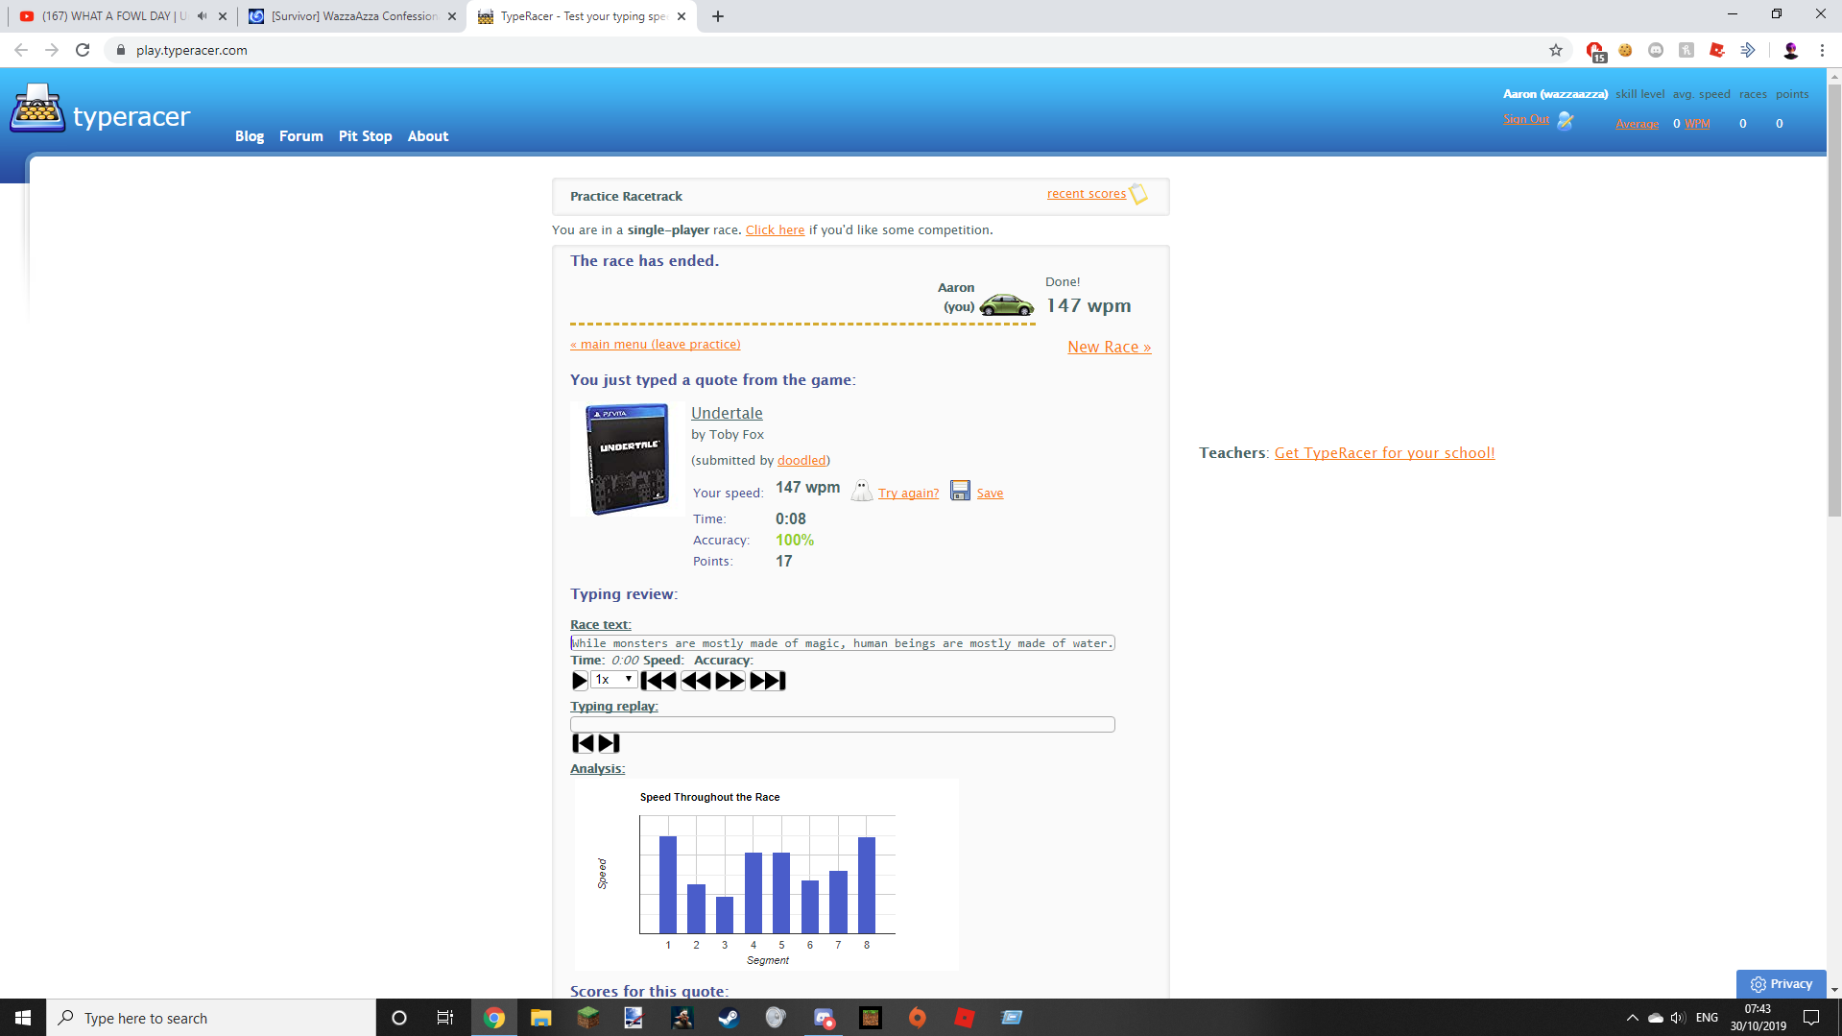1842x1036 pixels.
Task: Return to main menu (leave practice)
Action: pos(656,345)
